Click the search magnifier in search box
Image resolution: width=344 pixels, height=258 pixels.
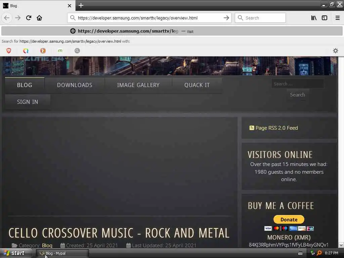240,18
